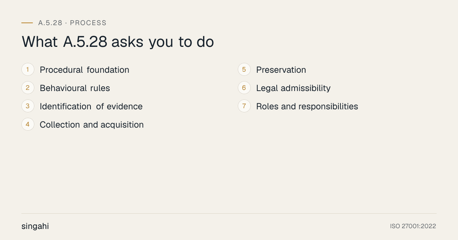Click Legal admissibility text

293,88
